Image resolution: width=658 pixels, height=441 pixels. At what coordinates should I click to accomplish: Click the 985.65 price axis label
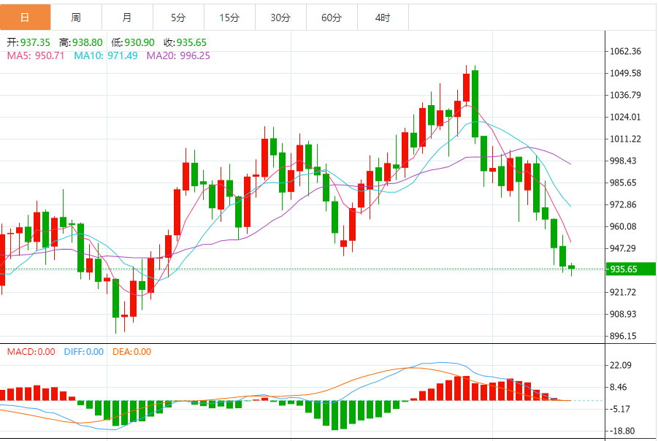coord(623,183)
